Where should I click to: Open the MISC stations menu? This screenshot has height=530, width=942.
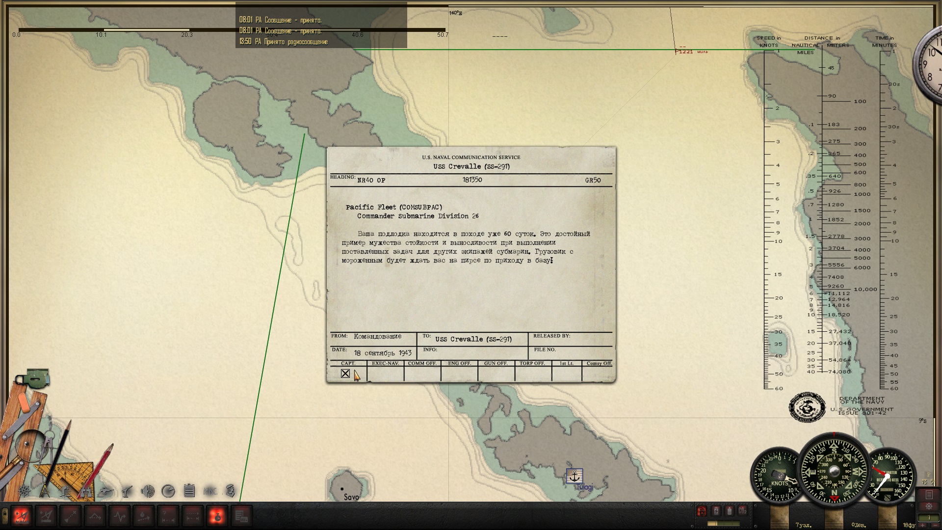210,491
